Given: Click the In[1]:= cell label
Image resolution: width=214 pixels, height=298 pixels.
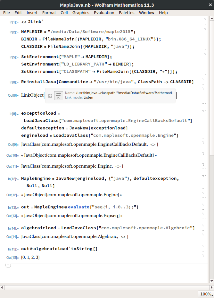Looking at the screenshot, I should (x=14, y=22).
